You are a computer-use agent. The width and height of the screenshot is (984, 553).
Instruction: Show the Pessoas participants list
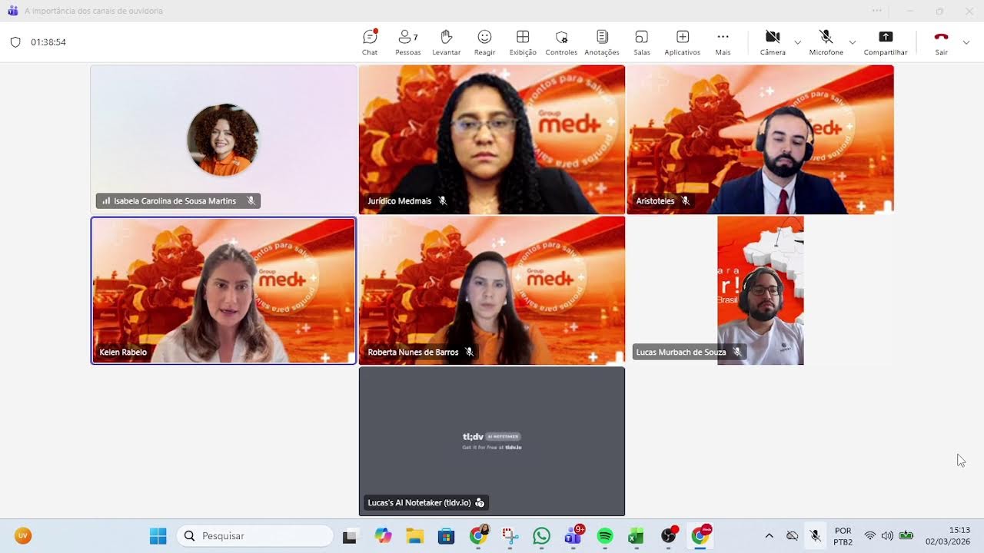(x=407, y=42)
